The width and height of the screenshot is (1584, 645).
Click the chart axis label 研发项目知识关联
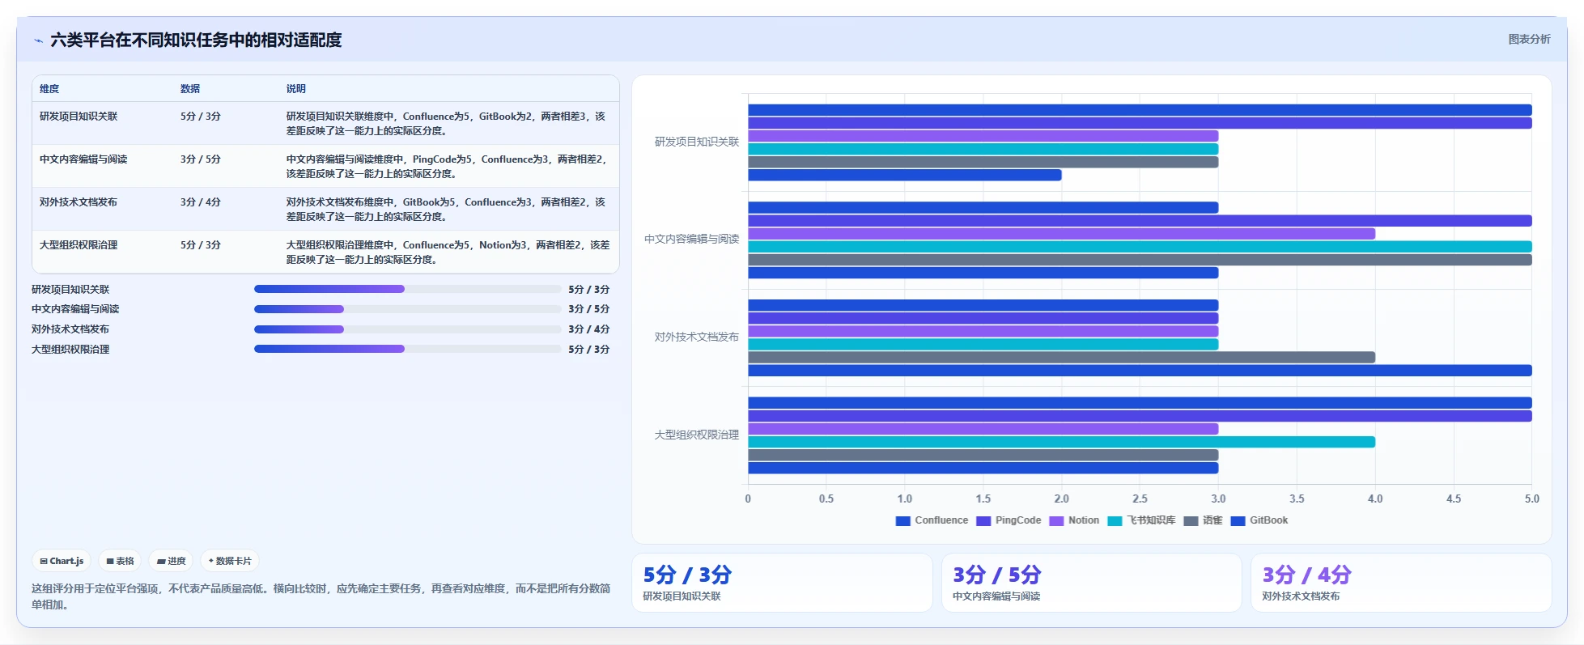[696, 142]
